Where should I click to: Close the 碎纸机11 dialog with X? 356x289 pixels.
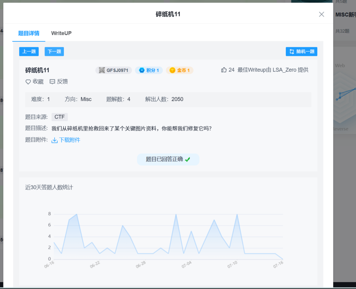(322, 14)
